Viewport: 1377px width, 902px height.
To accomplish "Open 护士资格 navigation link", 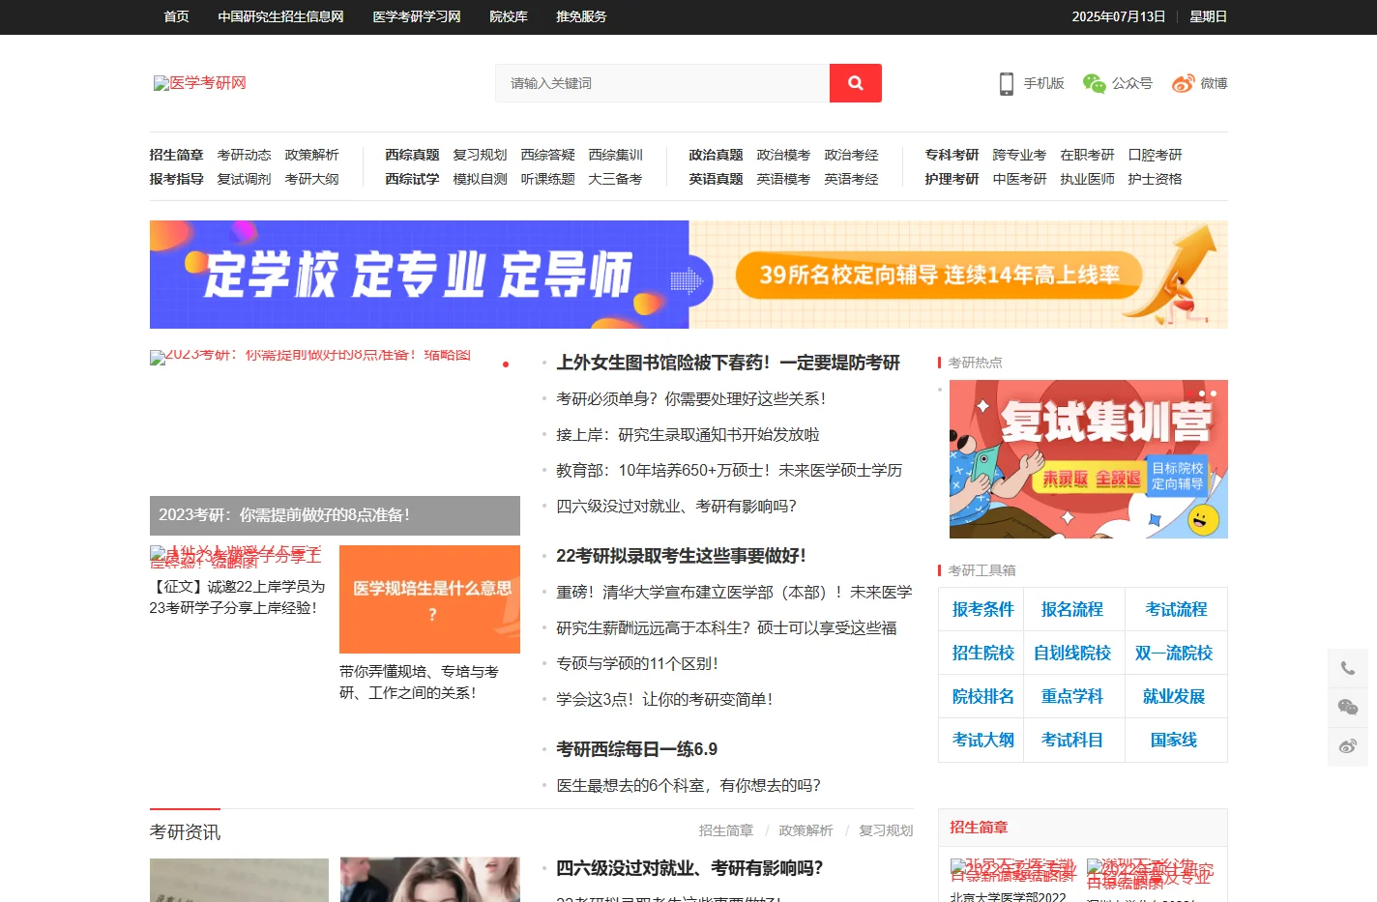I will pyautogui.click(x=1155, y=179).
